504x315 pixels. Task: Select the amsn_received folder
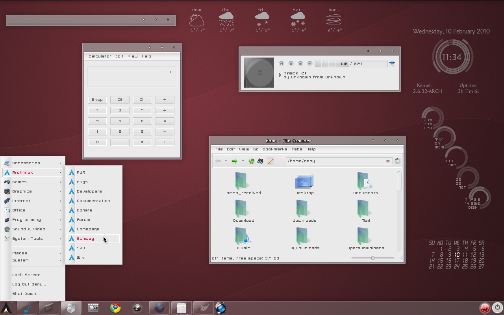coord(243,184)
